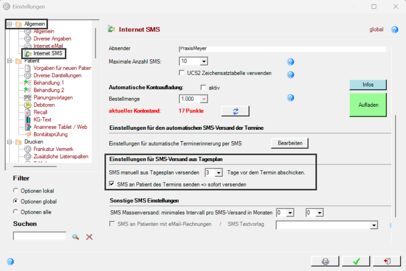
Task: Enable UCS2 Zeichensatztabelle verwenden checkbox
Action: click(181, 73)
